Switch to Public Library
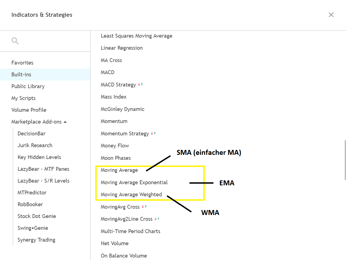This screenshot has height=260, width=346. click(x=28, y=86)
